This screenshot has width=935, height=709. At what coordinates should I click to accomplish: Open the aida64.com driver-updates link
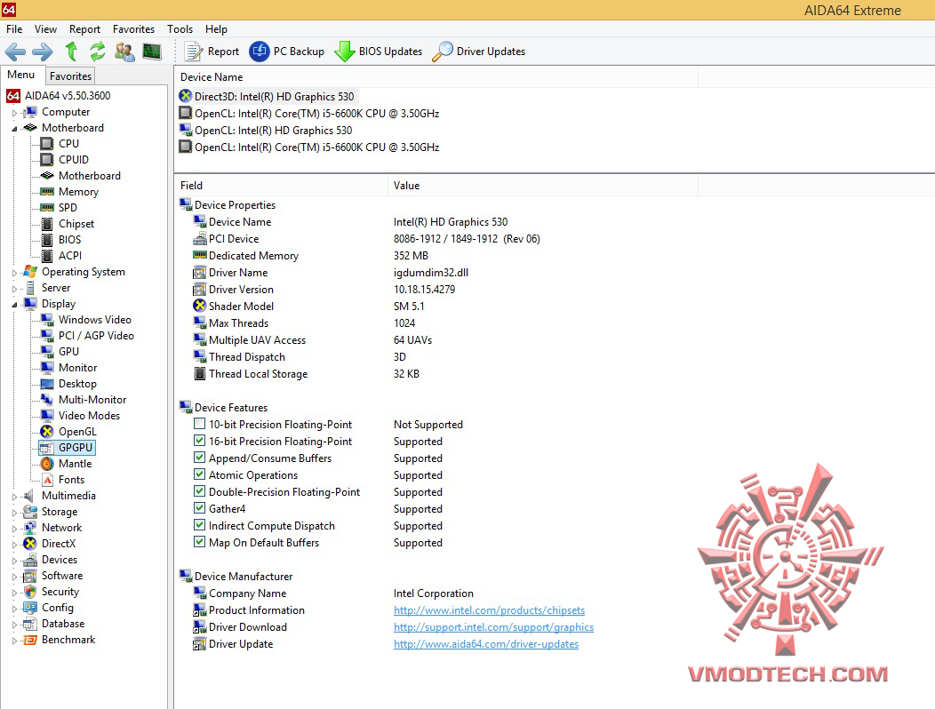click(x=486, y=644)
